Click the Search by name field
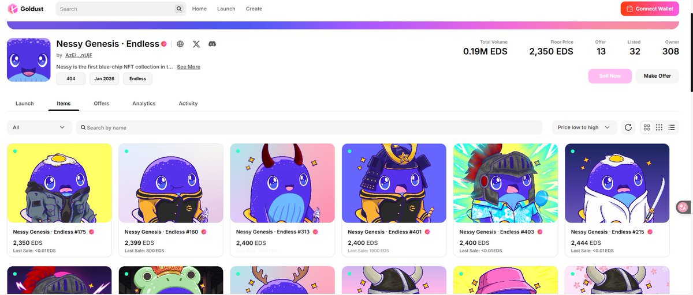Screen dimensions: 693x295 tap(309, 127)
